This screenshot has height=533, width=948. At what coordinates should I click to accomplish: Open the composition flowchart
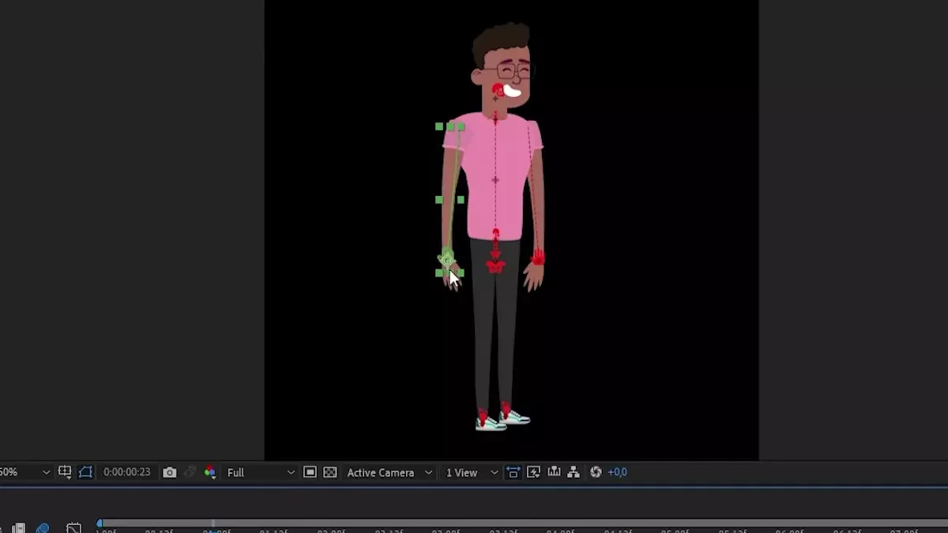pos(574,472)
